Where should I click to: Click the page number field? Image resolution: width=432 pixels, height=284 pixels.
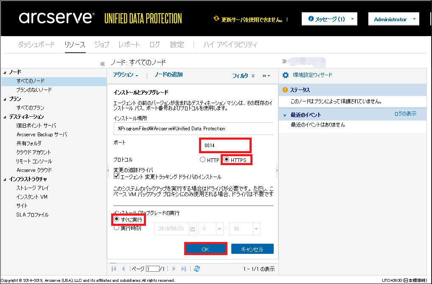[x=153, y=269]
